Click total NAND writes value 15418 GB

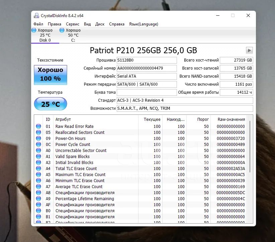(237, 76)
